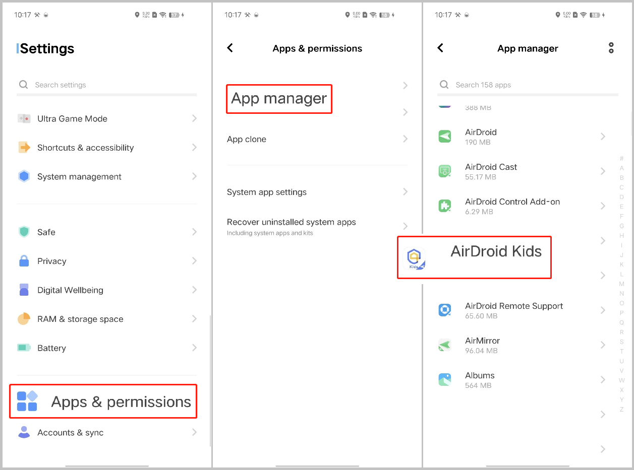Viewport: 634px width, 470px height.
Task: Tap the AirDroid Cast app icon
Action: tap(445, 171)
